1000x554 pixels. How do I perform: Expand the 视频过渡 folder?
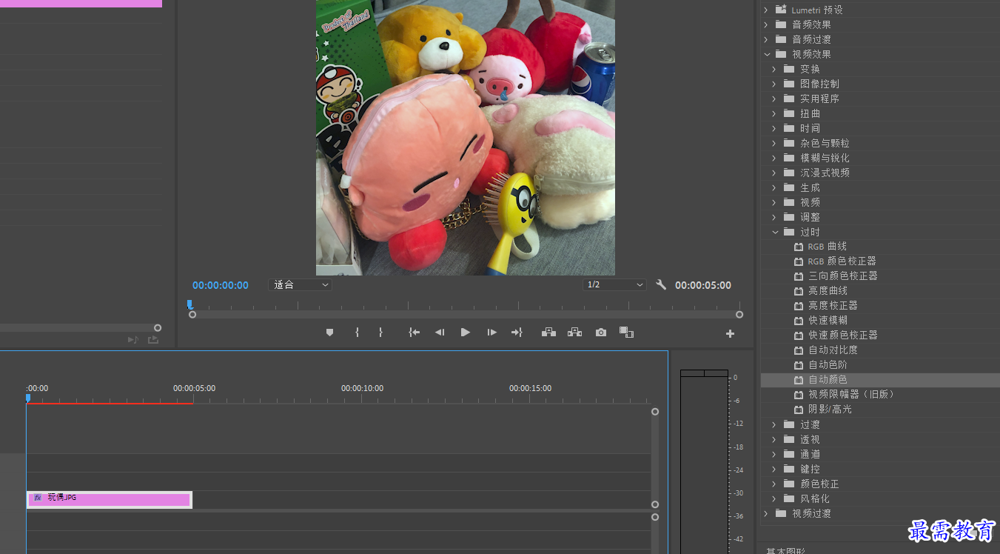click(x=766, y=513)
